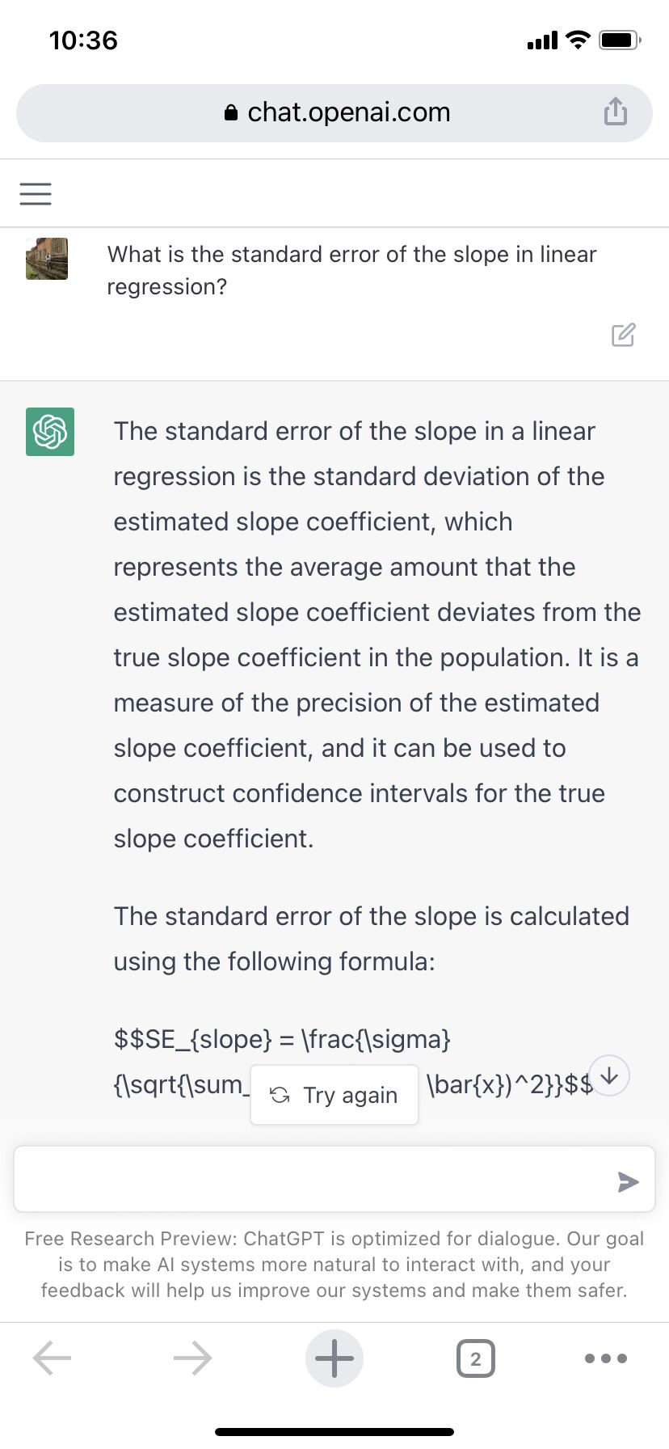Image resolution: width=669 pixels, height=1449 pixels.
Task: Go forward with browser forward arrow
Action: (x=193, y=1358)
